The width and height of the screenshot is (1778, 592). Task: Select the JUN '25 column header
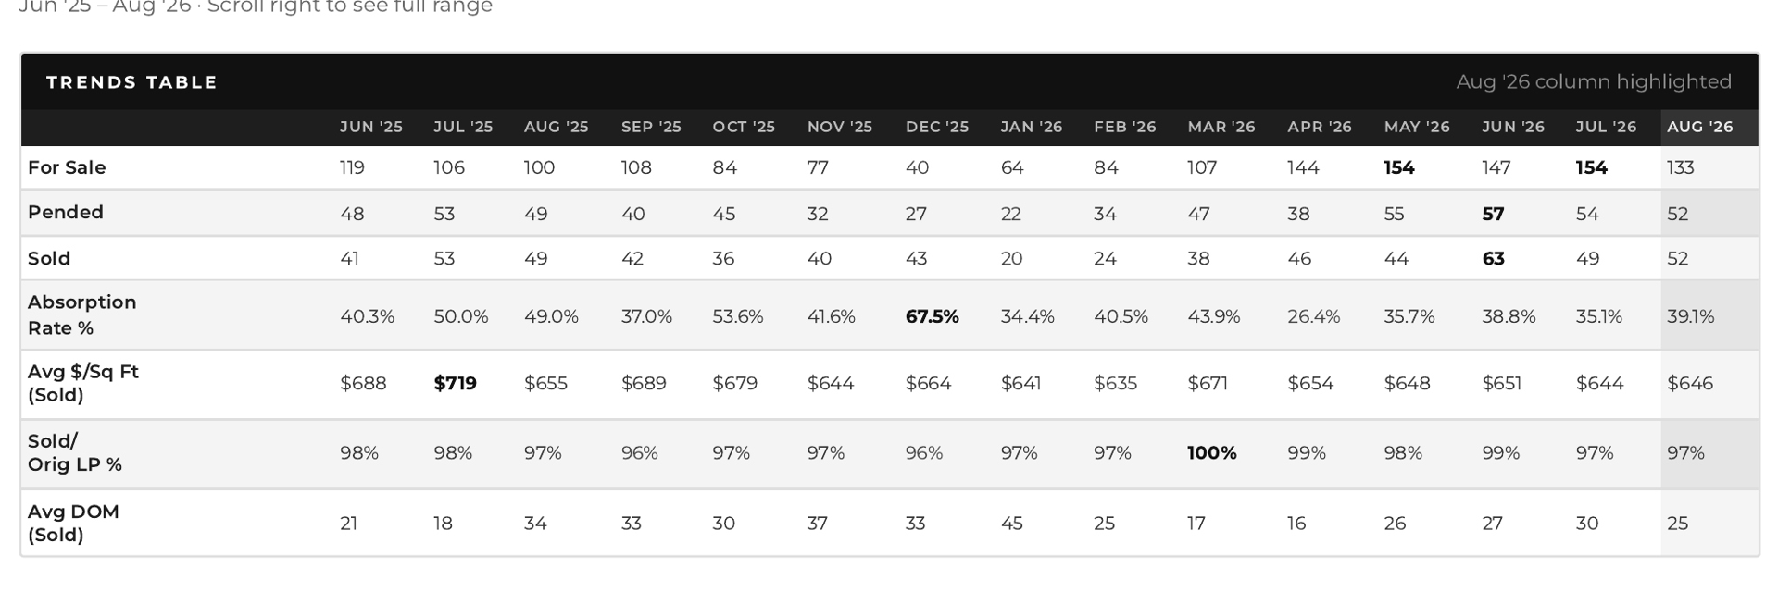click(x=370, y=127)
